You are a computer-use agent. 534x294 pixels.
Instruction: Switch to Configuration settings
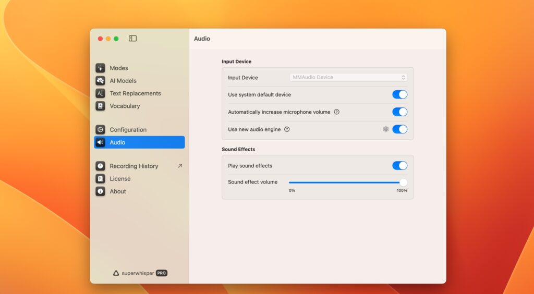(x=139, y=130)
